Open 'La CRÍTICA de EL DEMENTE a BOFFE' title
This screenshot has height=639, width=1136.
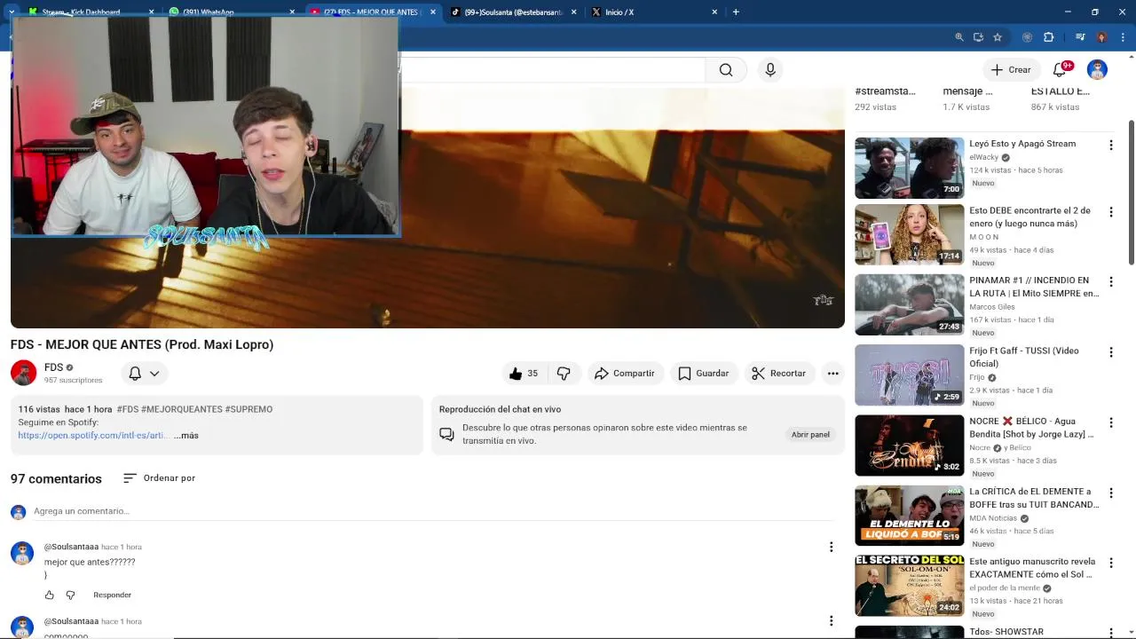tap(1034, 498)
